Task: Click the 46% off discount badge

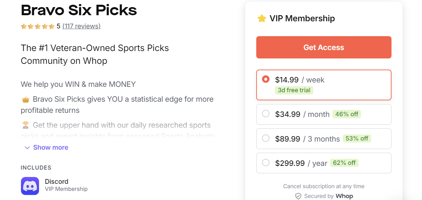Action: click(346, 114)
